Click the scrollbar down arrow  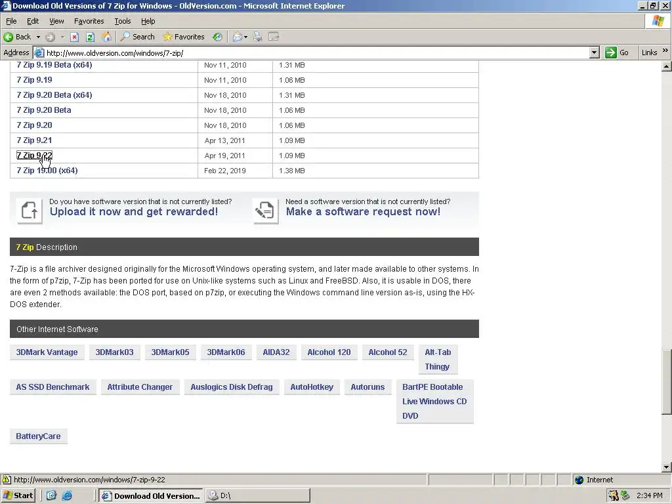(666, 467)
